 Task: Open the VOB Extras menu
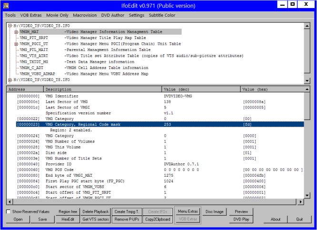(30, 15)
